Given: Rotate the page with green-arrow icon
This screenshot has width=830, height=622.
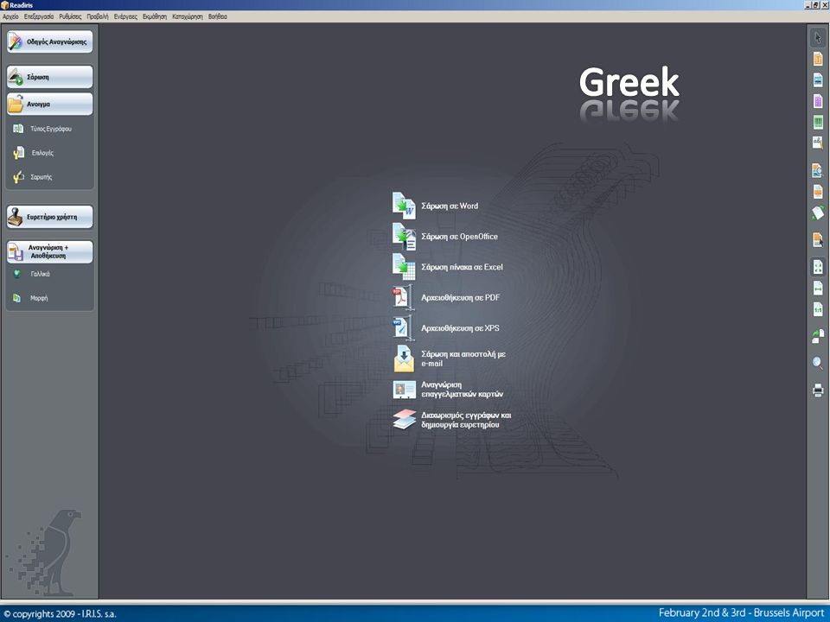Looking at the screenshot, I should click(x=818, y=213).
